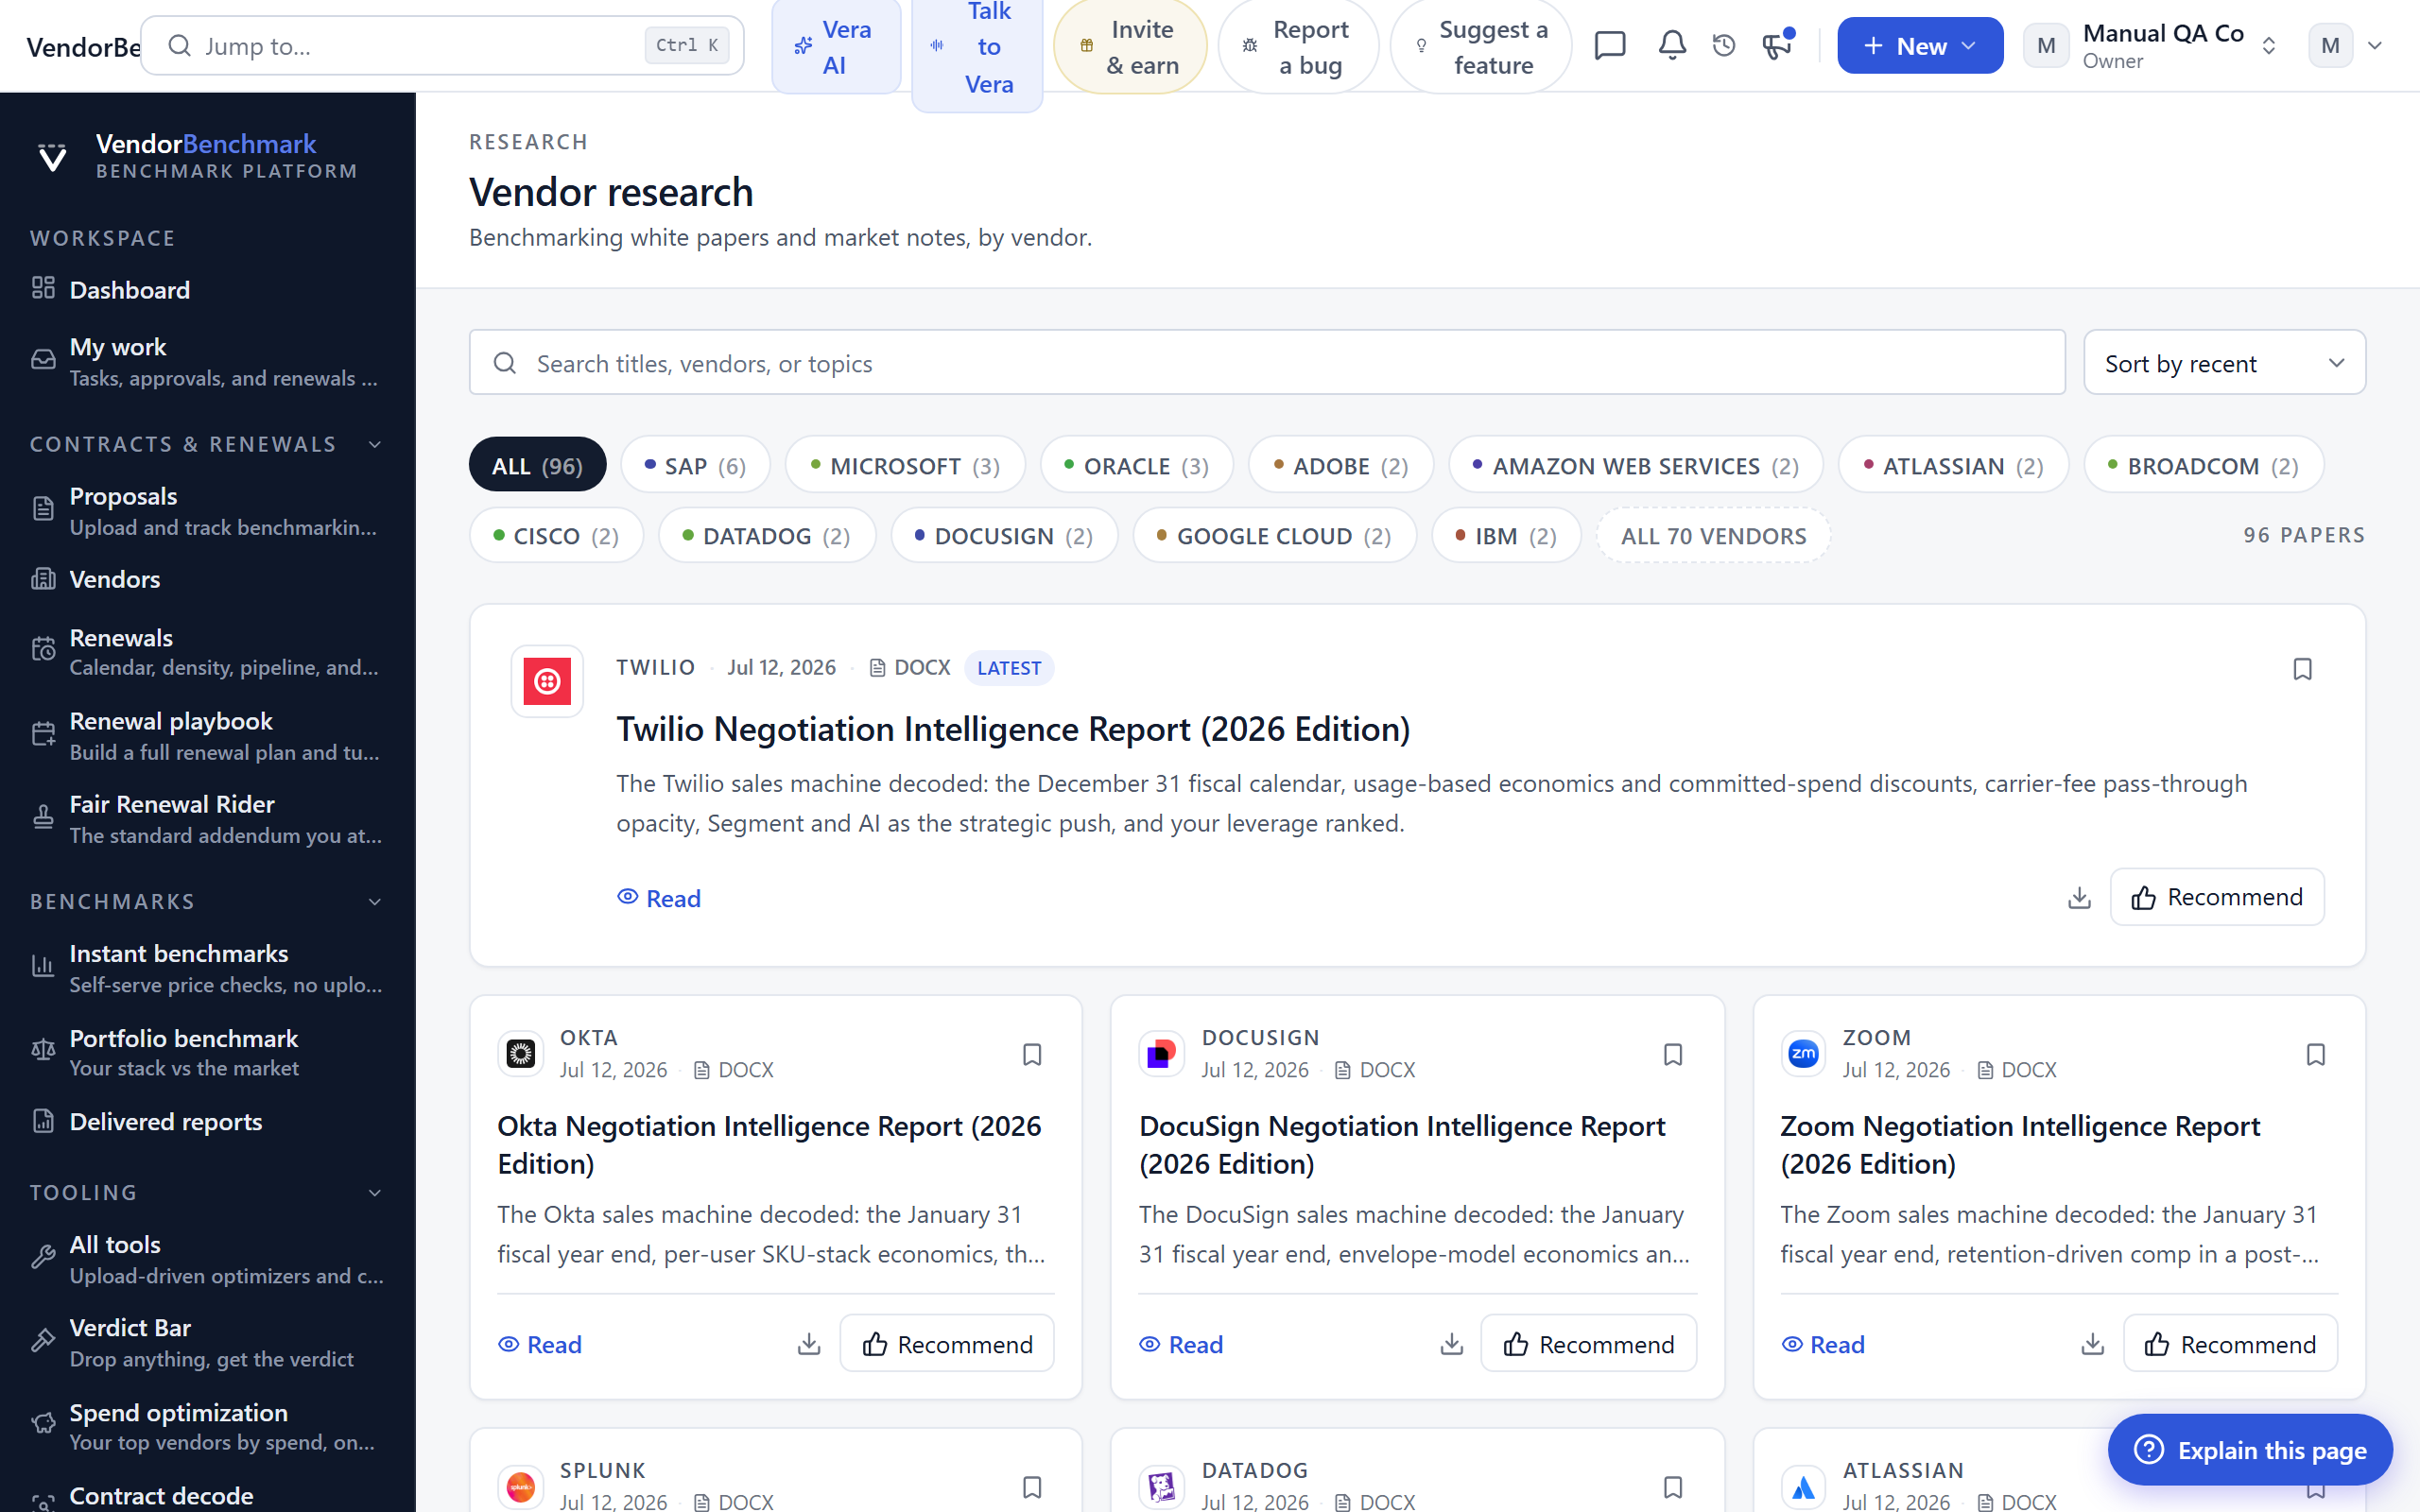Go to Proposals in the sidebar
The image size is (2420, 1512).
point(207,510)
